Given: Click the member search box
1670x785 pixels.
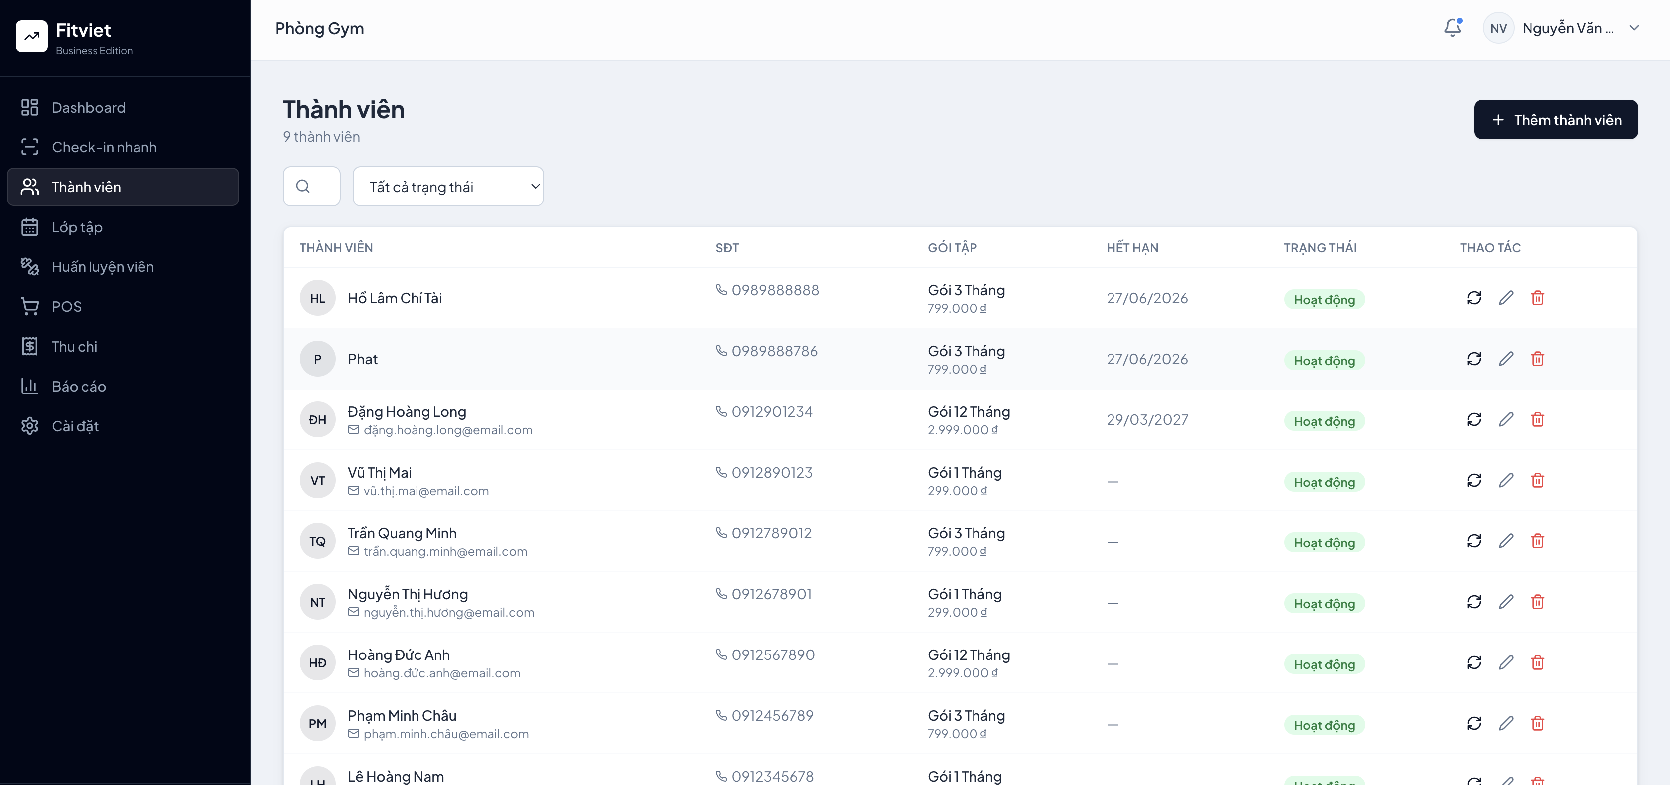Looking at the screenshot, I should (x=312, y=187).
